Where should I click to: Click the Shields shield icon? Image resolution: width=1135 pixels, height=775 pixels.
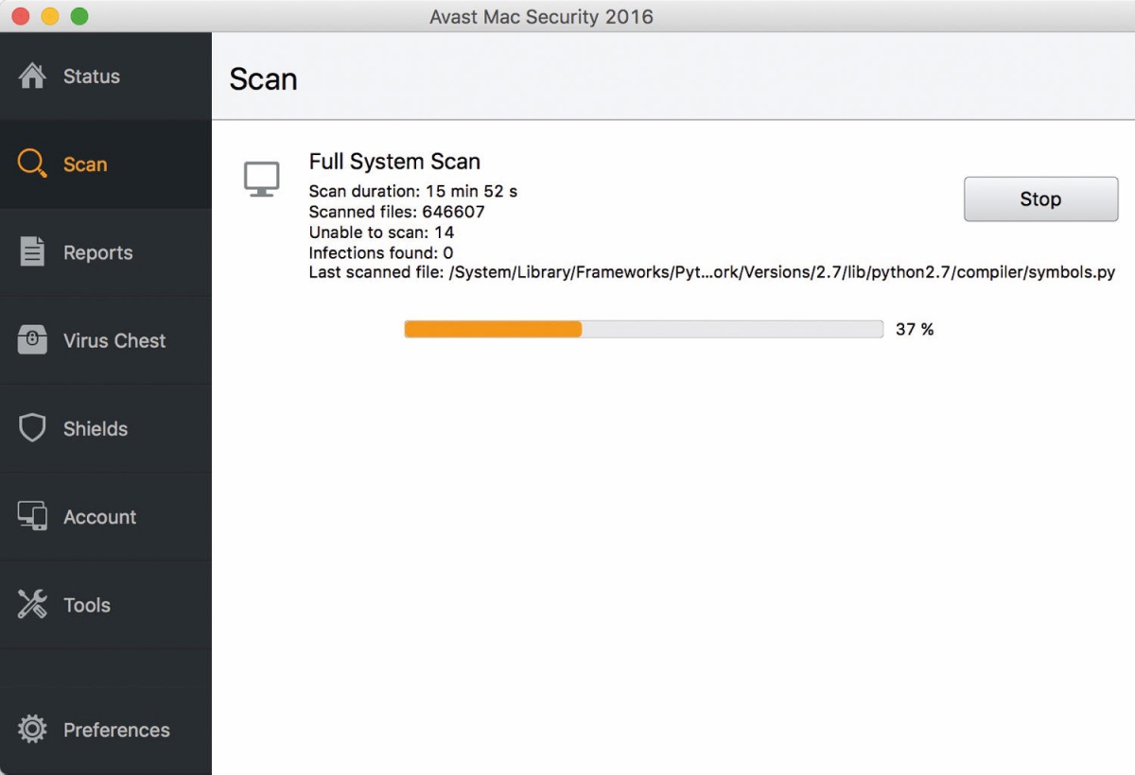click(x=32, y=428)
